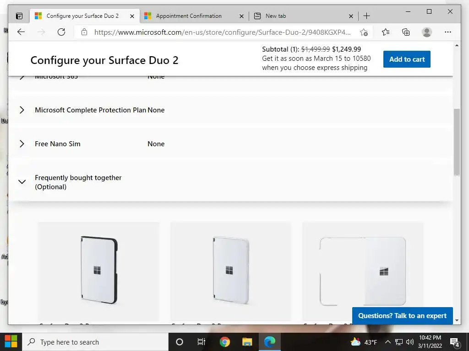Open the tab actions menu icon
Screen dimensions: 469x351
point(19,16)
